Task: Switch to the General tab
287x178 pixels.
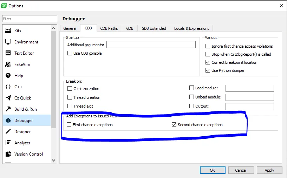Action: (x=70, y=28)
